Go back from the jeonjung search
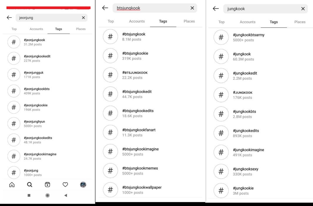The height and width of the screenshot is (206, 313). 9,18
